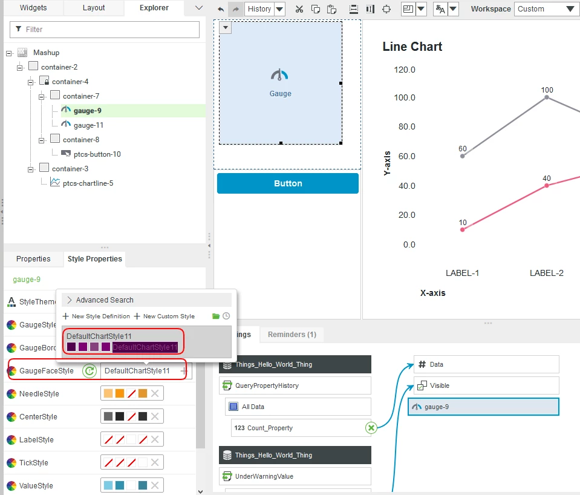Open the gauge widget dropdown on canvas

[226, 28]
